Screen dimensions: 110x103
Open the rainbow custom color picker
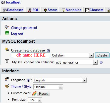(x=34, y=93)
